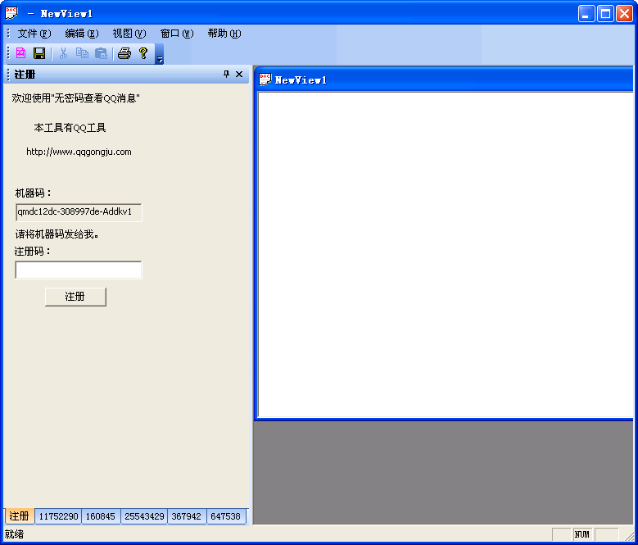
Task: Expand the toolbar options dropdown arrow
Action: point(160,57)
